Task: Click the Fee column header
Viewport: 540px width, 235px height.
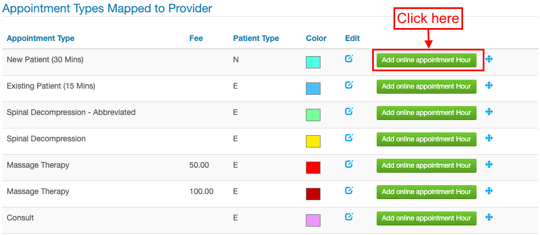Action: pyautogui.click(x=196, y=38)
